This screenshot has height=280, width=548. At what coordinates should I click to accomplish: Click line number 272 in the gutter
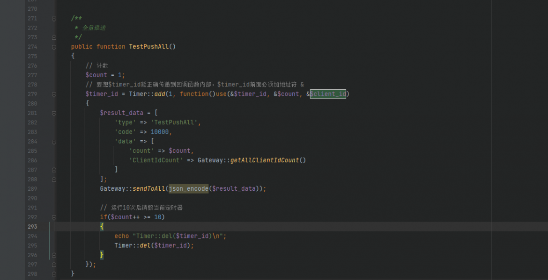[32, 28]
